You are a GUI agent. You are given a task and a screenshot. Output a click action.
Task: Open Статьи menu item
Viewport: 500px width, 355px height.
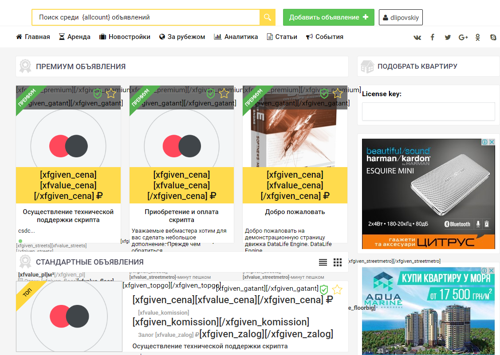point(282,37)
